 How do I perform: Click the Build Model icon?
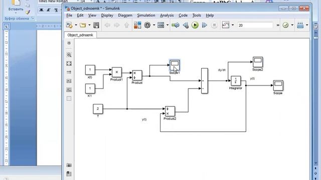click(300, 25)
